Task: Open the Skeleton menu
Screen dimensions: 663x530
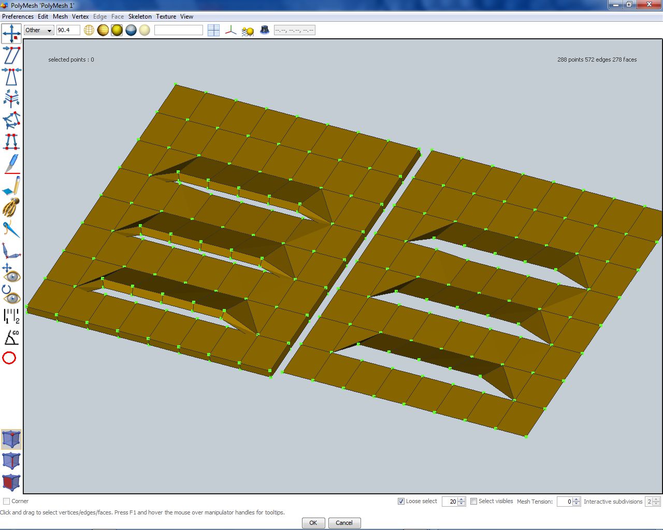Action: pyautogui.click(x=140, y=17)
